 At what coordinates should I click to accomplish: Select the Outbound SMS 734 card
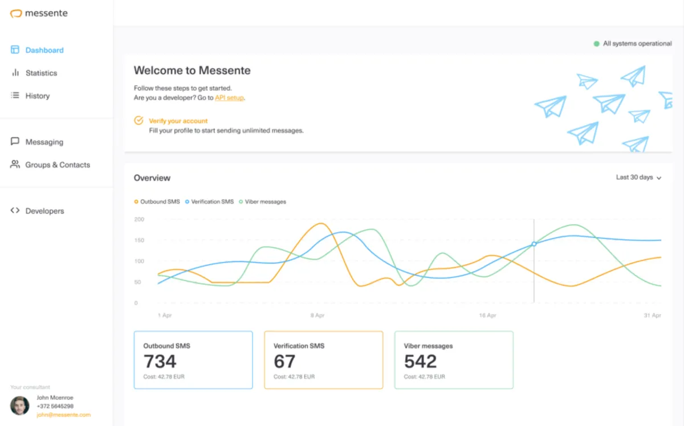(x=193, y=360)
